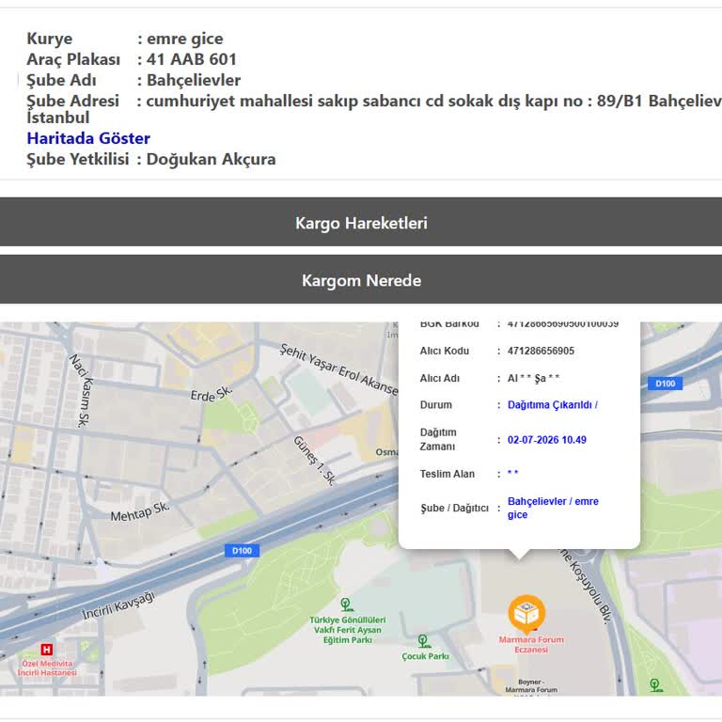
Task: Click the orange cargo package map marker
Action: click(526, 614)
